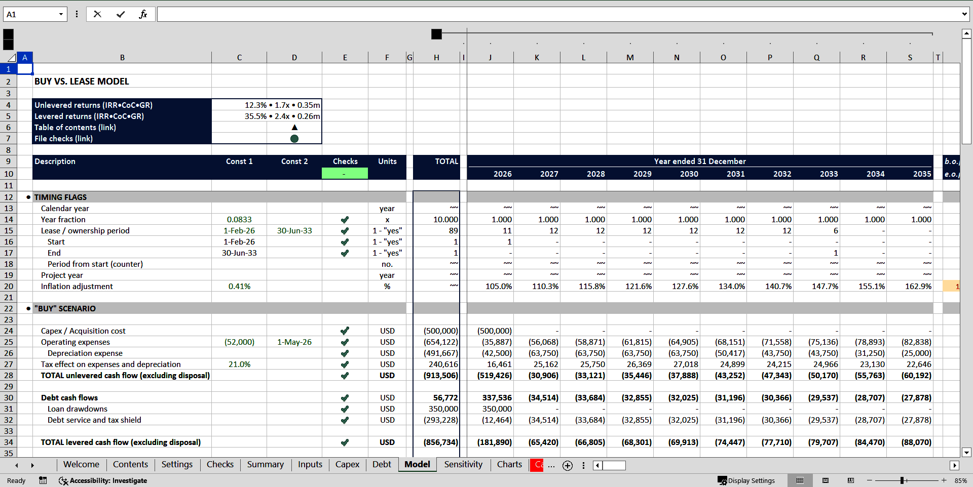Open the Sensitivity sheet tab

tap(463, 465)
